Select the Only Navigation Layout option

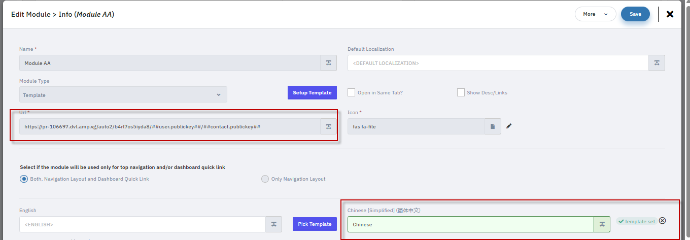(265, 179)
